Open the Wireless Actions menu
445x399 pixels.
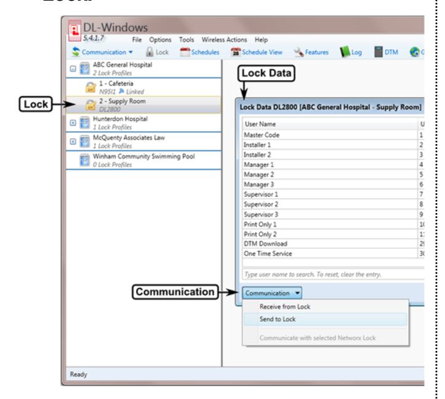pyautogui.click(x=224, y=40)
